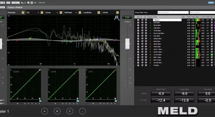Toggle the enable checkbox for FX Stem
This screenshot has height=117, width=215.
click(x=138, y=65)
